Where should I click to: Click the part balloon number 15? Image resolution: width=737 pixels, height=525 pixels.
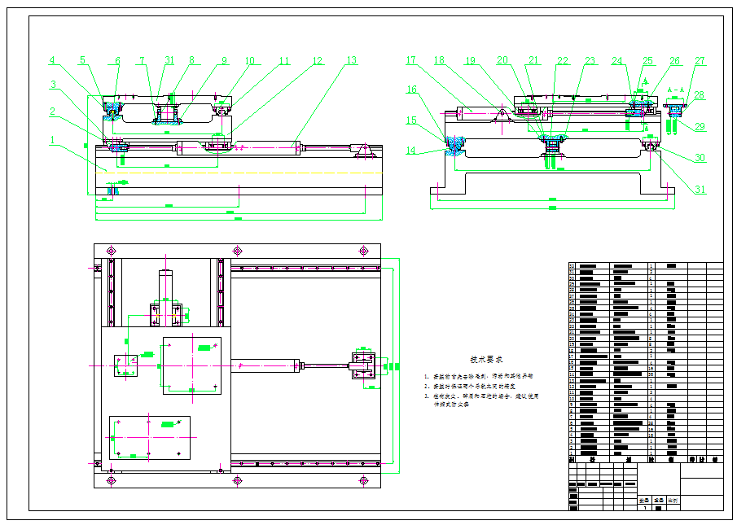pyautogui.click(x=411, y=120)
